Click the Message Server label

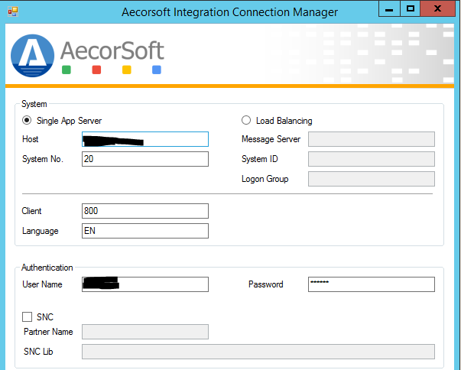271,139
